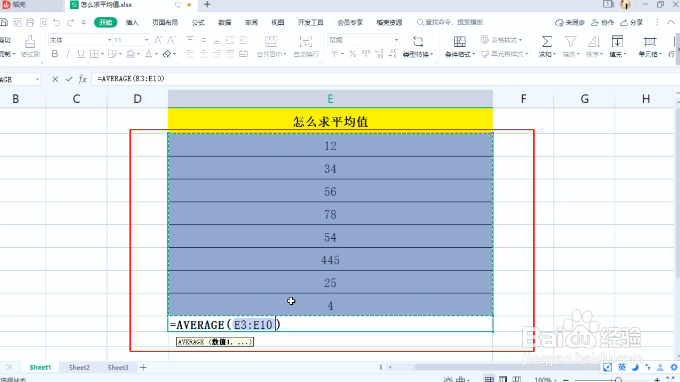680x382 pixels.
Task: Click the Filter (筛选) funnel icon
Action: click(570, 41)
